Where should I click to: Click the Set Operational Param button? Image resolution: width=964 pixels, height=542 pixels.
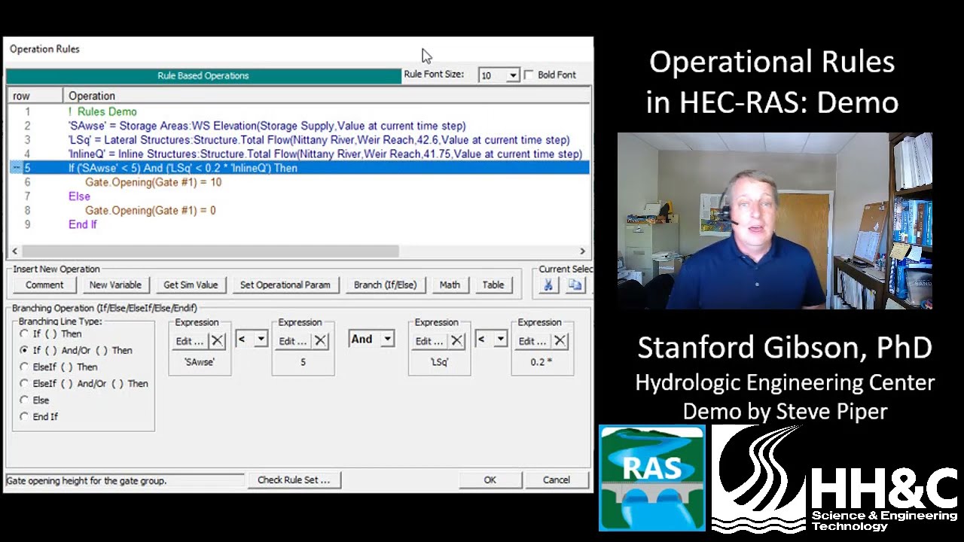[x=285, y=285]
